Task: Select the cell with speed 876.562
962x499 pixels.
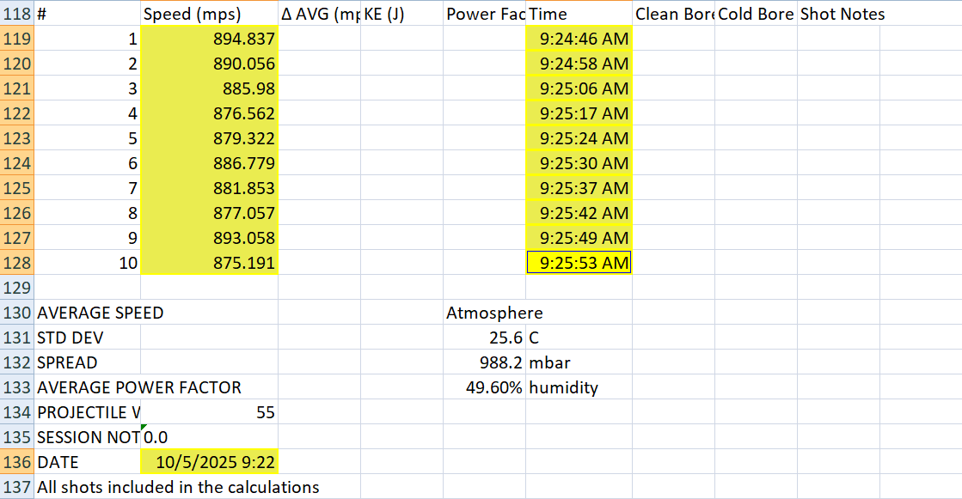Action: click(209, 113)
